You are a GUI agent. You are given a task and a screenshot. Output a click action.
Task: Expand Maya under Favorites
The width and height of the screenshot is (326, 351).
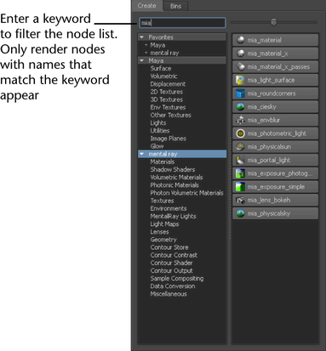click(x=146, y=45)
